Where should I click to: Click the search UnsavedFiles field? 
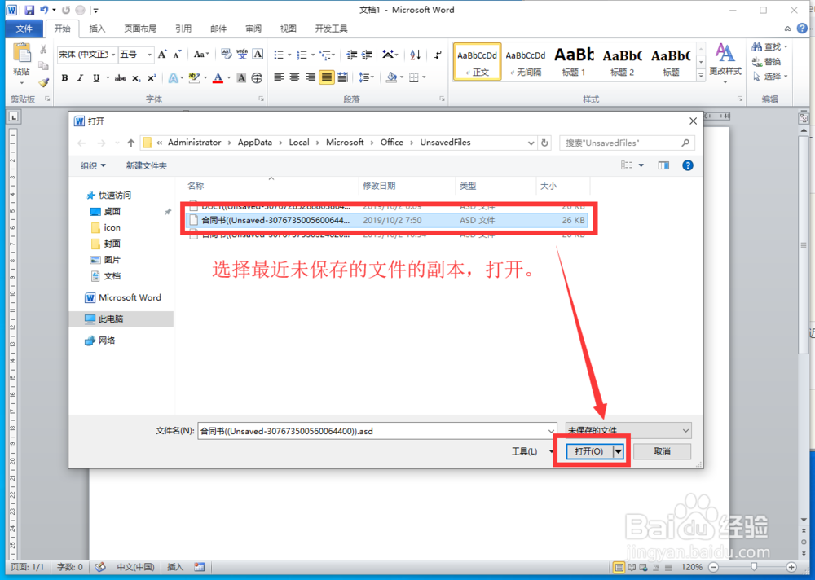point(627,143)
